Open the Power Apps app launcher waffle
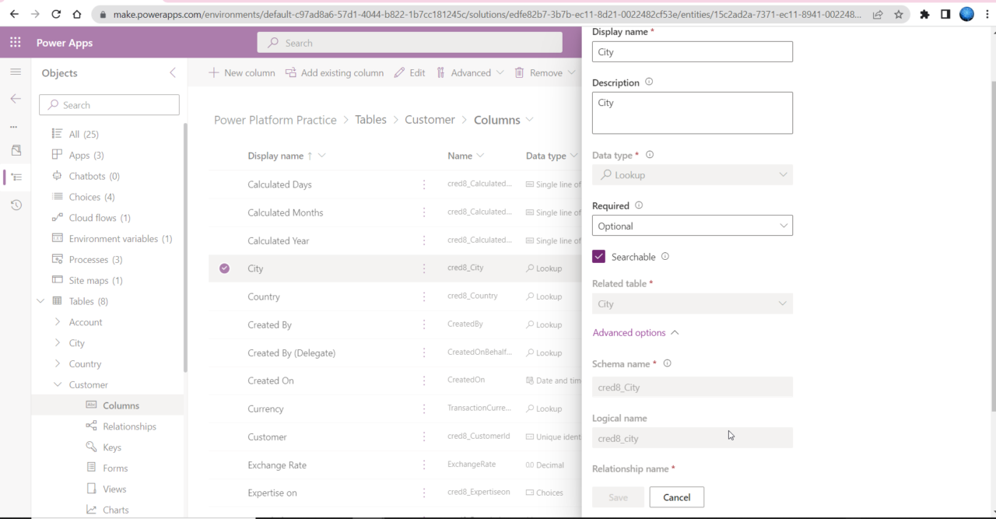 click(16, 43)
